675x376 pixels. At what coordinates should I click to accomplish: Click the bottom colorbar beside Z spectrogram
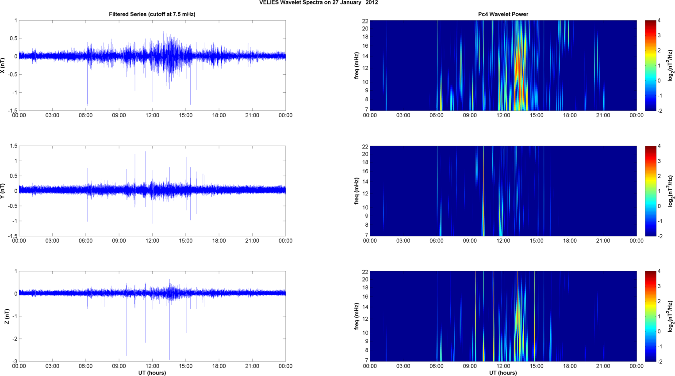click(650, 316)
